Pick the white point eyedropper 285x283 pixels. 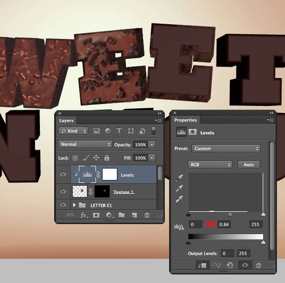tap(179, 199)
